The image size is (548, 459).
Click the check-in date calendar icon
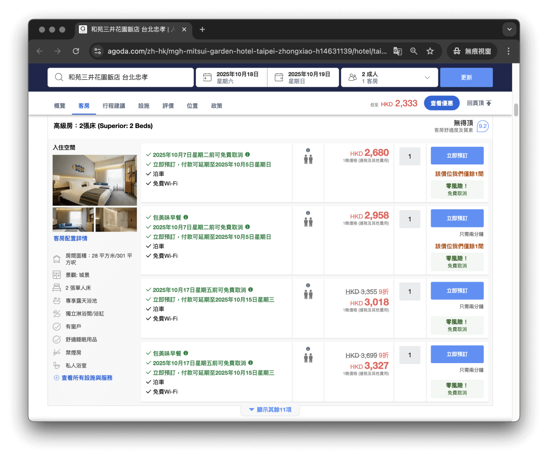click(207, 77)
